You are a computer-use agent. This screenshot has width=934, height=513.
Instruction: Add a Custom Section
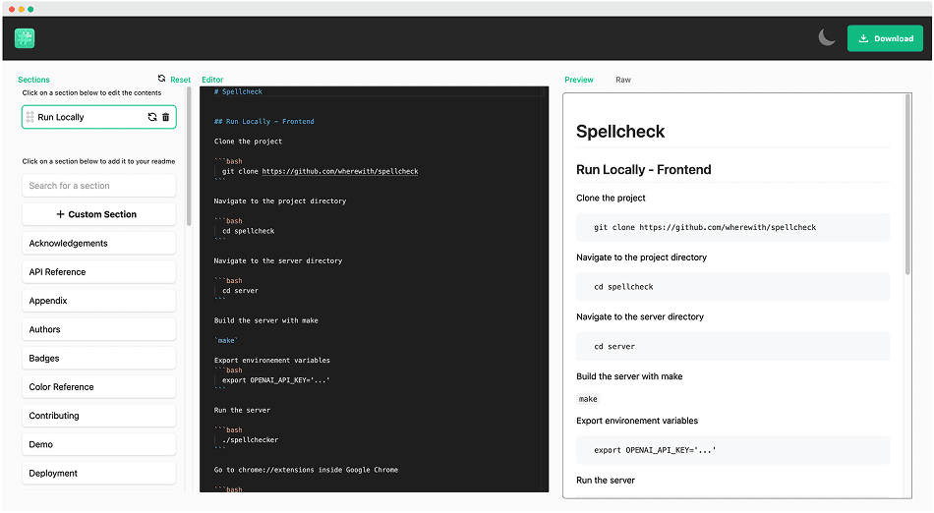[99, 214]
